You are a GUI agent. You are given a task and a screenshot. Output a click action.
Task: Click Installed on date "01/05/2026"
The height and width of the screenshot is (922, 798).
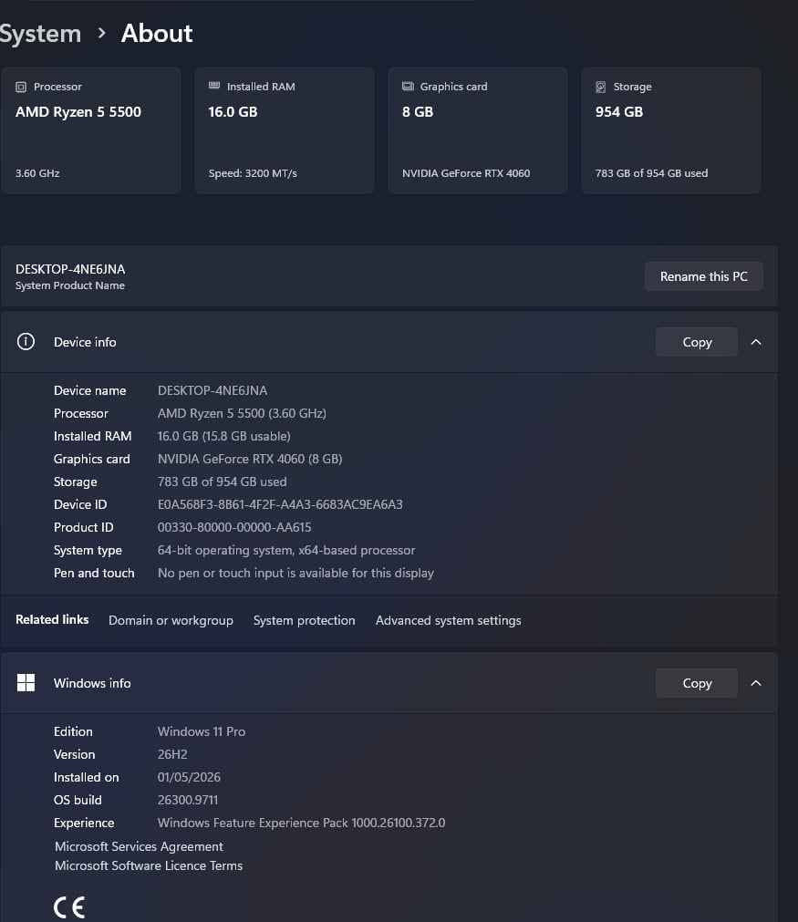coord(189,777)
